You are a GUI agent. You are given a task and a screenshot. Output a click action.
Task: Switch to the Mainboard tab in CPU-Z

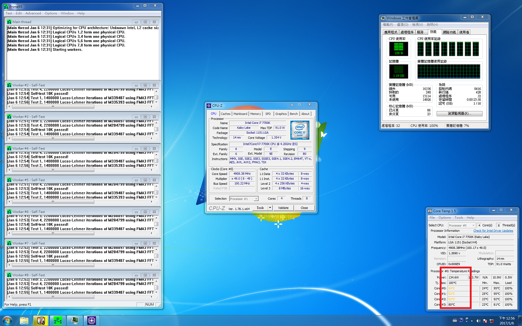click(240, 114)
